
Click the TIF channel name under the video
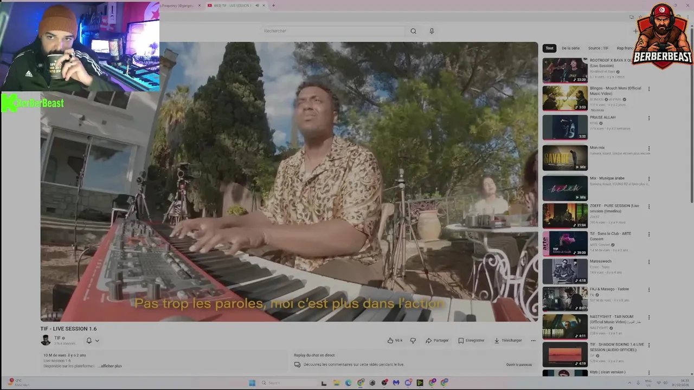[58, 338]
